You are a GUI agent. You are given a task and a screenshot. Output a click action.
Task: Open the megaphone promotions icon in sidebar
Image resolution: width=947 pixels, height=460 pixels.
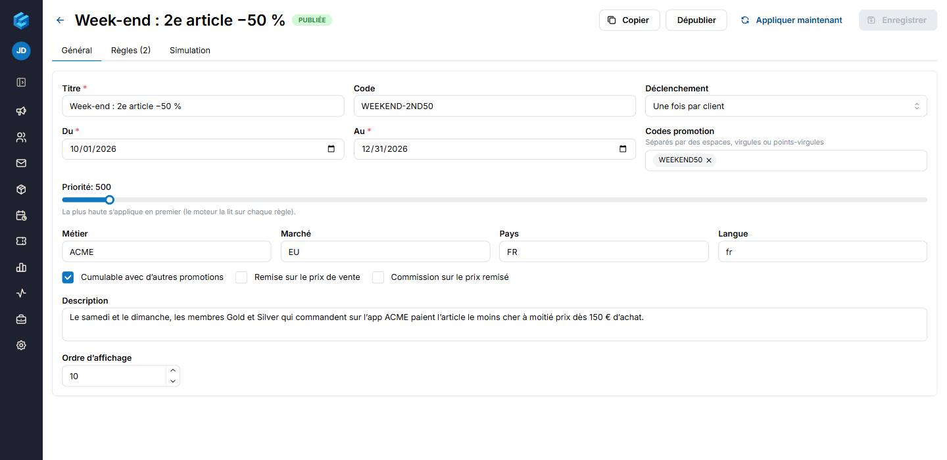point(21,111)
